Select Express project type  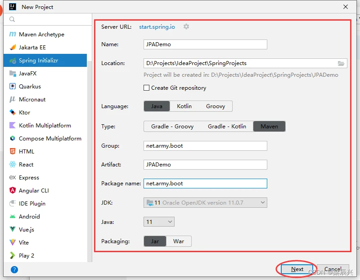point(45,177)
